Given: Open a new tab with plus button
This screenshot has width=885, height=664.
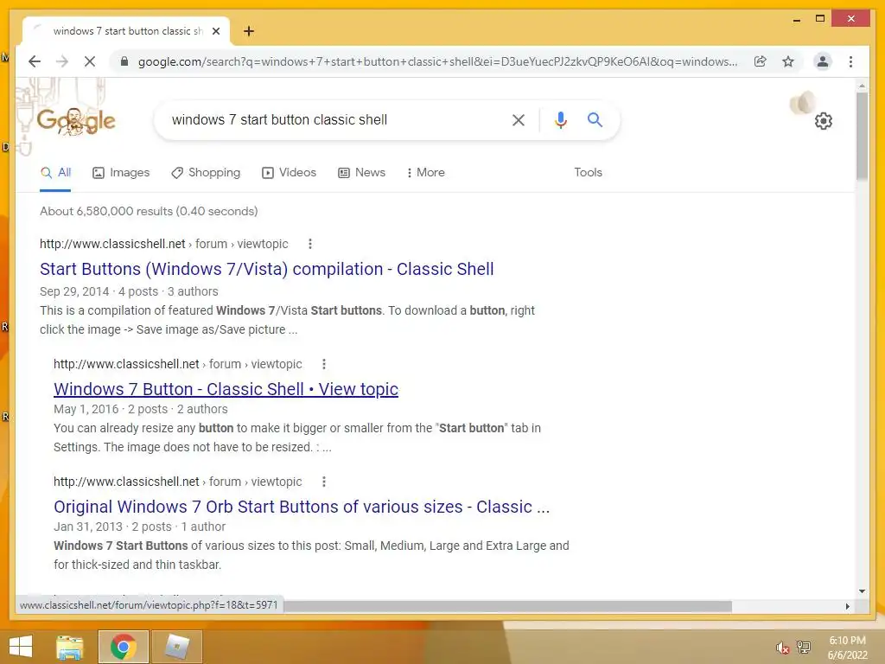Looking at the screenshot, I should tap(248, 31).
